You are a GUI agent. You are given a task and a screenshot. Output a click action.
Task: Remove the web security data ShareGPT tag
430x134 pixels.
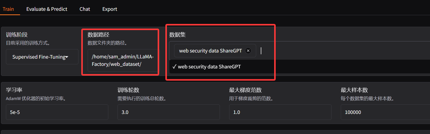click(x=248, y=51)
